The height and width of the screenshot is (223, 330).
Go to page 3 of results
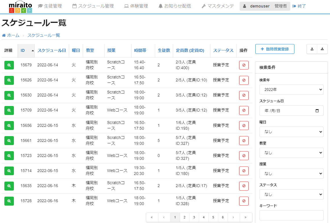pos(194,217)
